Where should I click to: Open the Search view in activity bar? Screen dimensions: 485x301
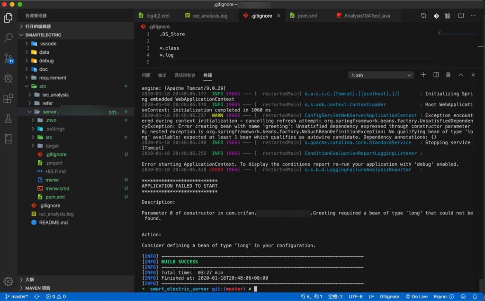click(x=8, y=38)
